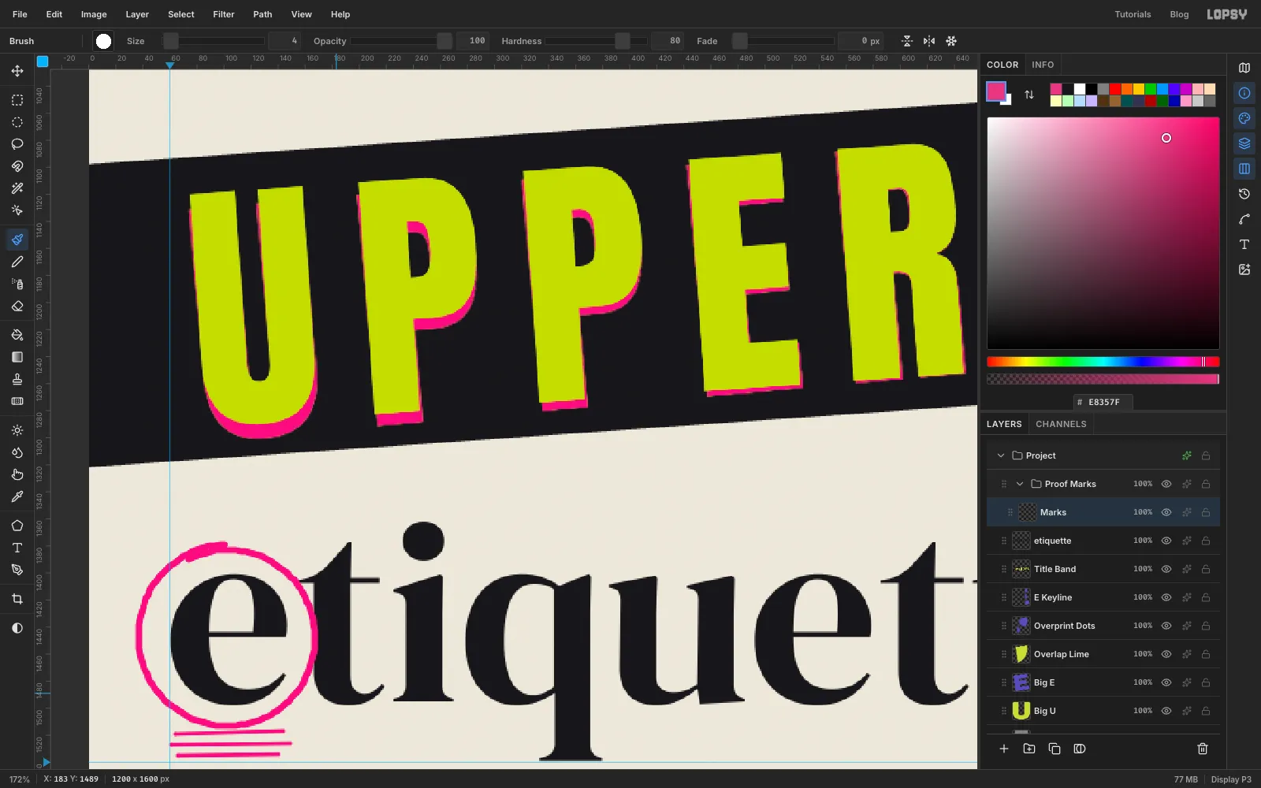Hide the Marks layer
This screenshot has width=1261, height=788.
pyautogui.click(x=1166, y=512)
